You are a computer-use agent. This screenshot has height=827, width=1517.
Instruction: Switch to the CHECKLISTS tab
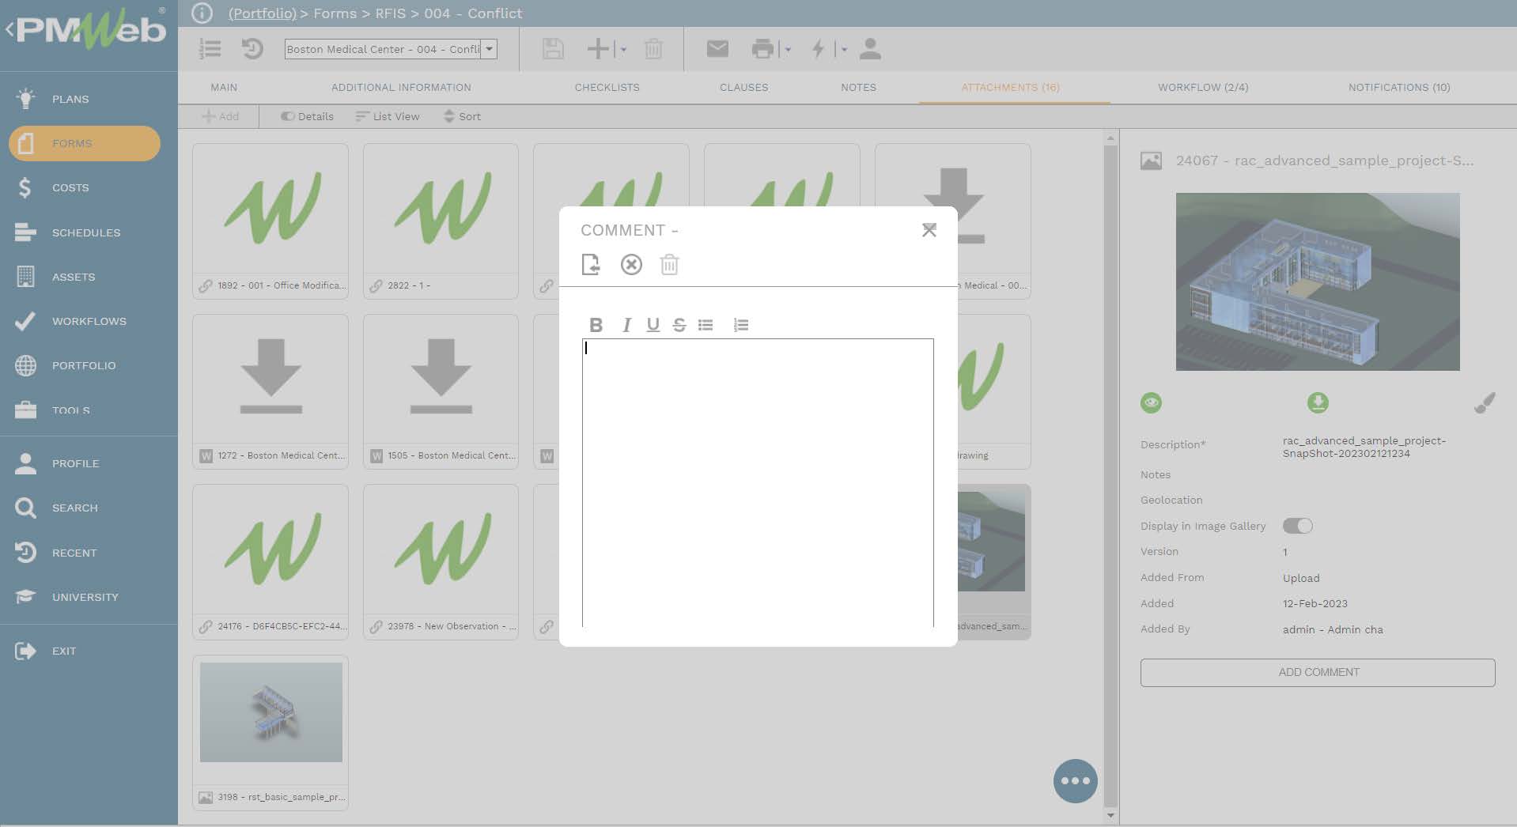(607, 87)
